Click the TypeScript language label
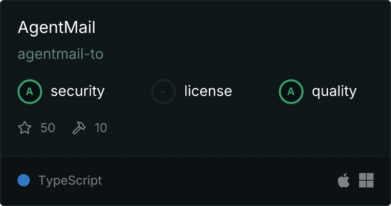 click(70, 181)
